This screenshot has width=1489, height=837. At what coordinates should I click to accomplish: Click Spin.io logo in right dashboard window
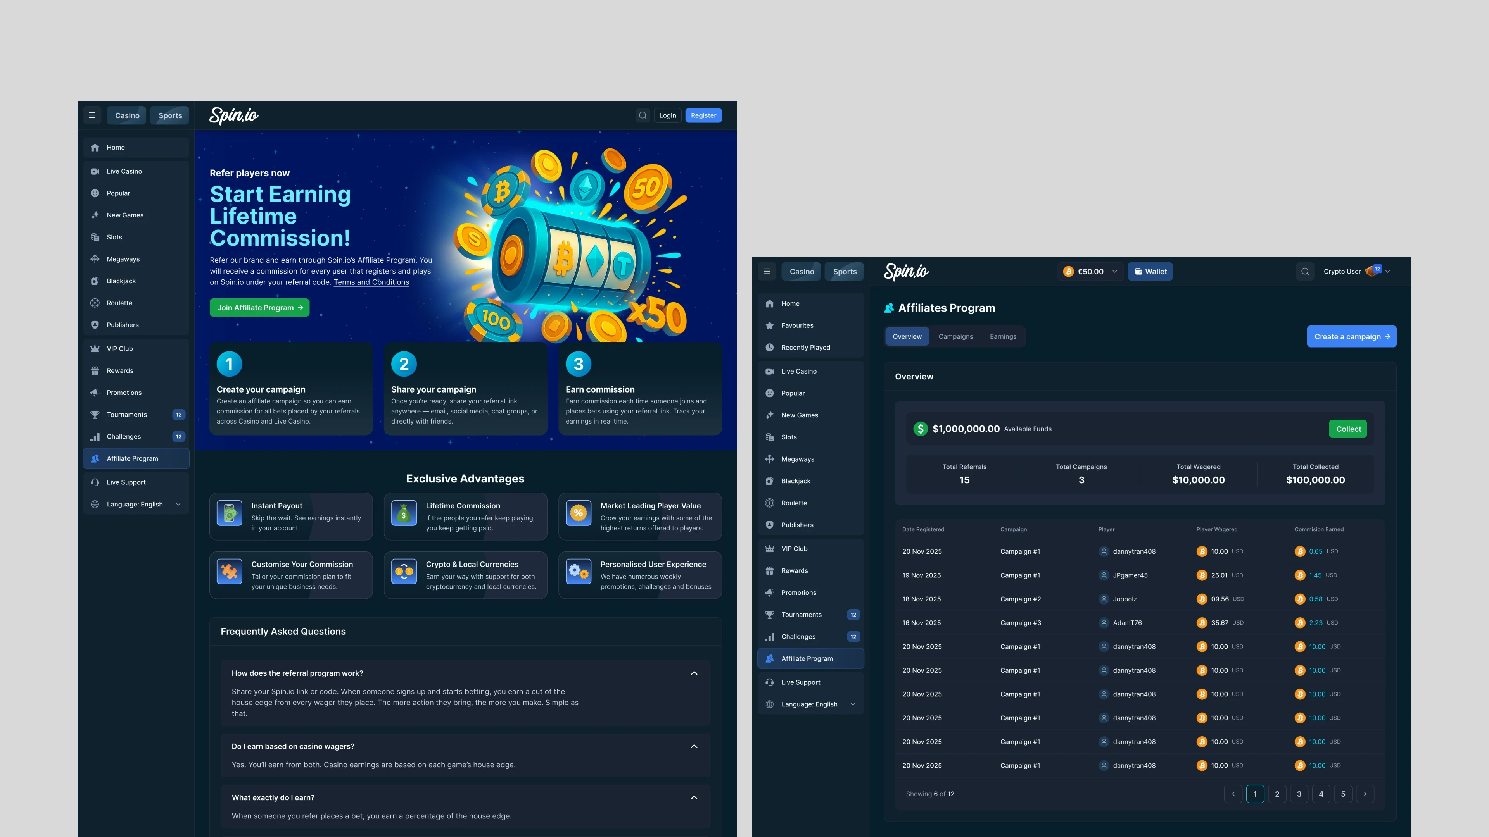pos(906,272)
